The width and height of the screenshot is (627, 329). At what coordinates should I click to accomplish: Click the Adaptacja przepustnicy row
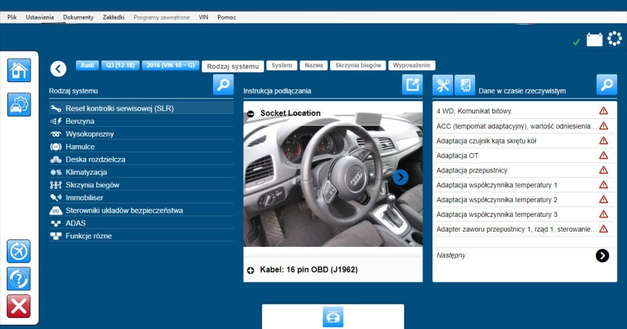(524, 170)
